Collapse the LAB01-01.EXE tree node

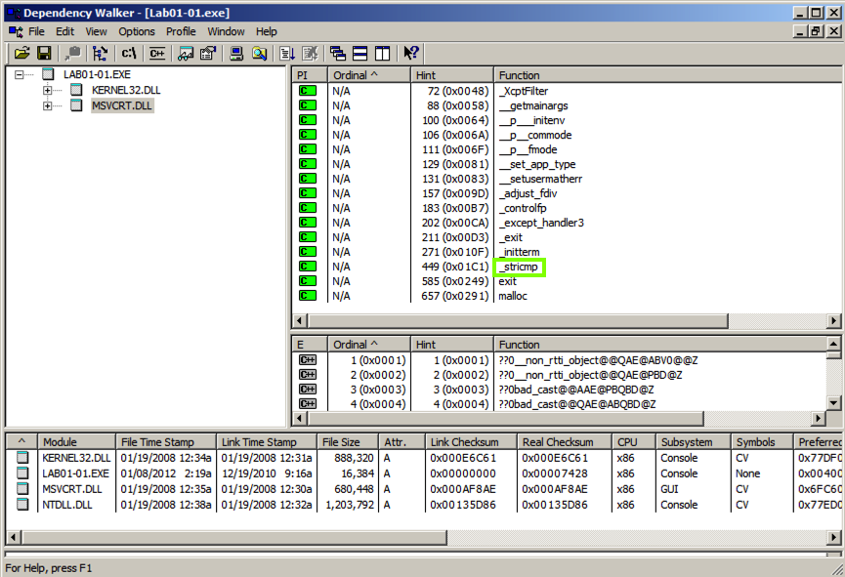point(21,75)
